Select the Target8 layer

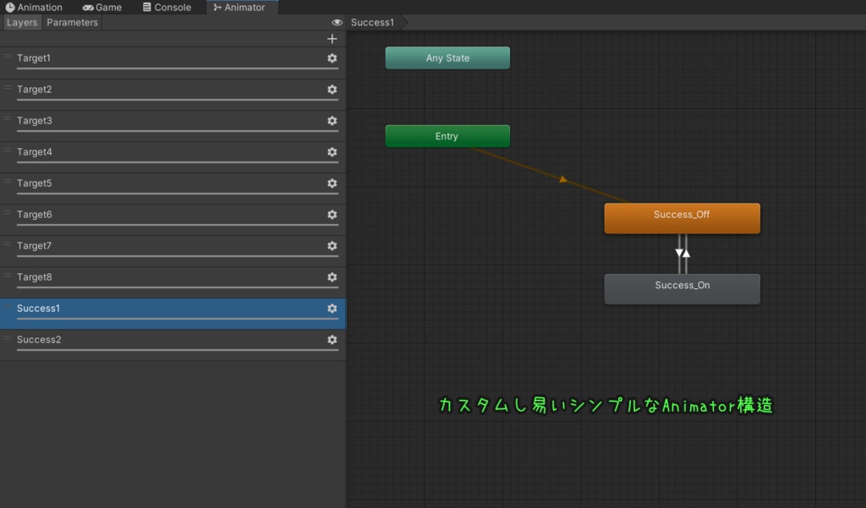173,282
